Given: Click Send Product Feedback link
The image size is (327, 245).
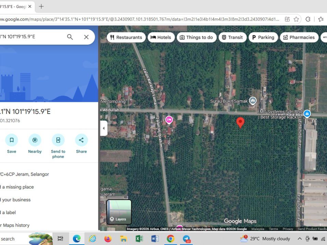Looking at the screenshot, I should point(312,229).
